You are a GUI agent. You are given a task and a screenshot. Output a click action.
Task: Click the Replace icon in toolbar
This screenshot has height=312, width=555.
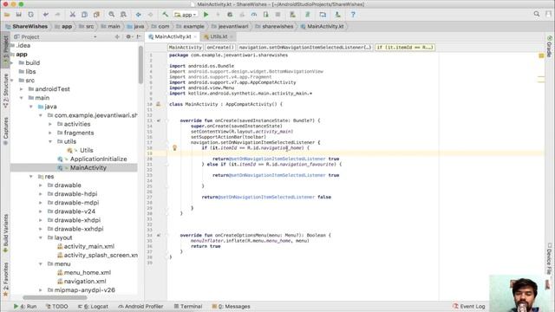[123, 15]
